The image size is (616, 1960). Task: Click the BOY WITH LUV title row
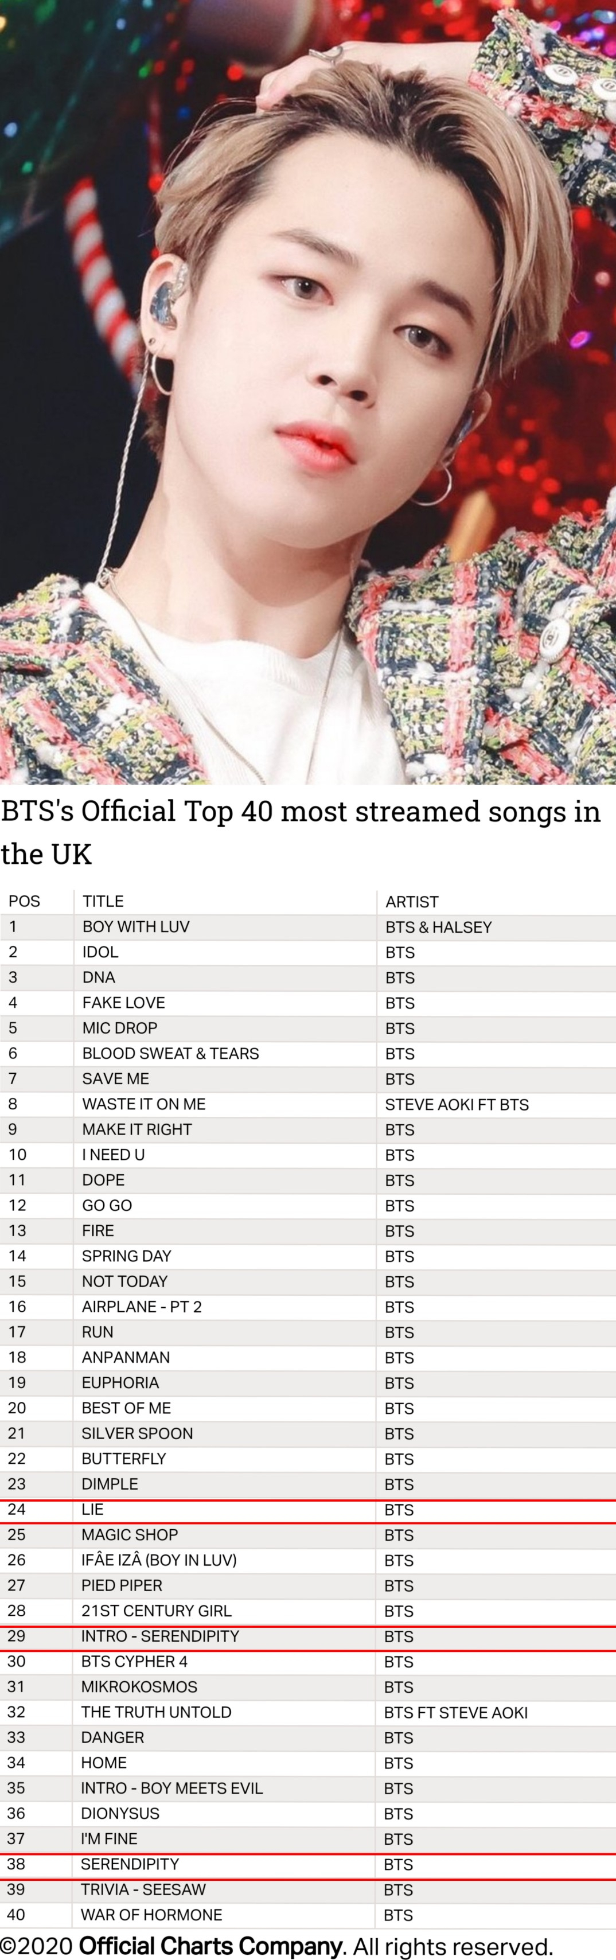coord(308,927)
